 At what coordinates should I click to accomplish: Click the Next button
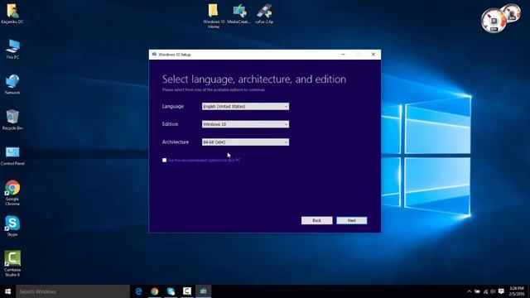351,220
